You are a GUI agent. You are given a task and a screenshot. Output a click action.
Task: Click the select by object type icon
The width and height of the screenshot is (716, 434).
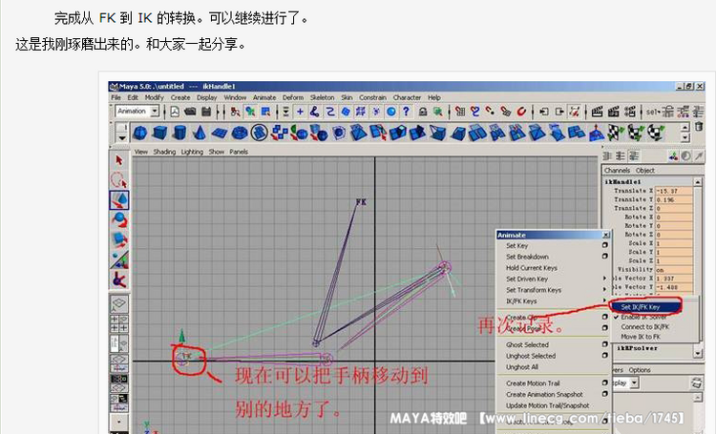pyautogui.click(x=250, y=112)
